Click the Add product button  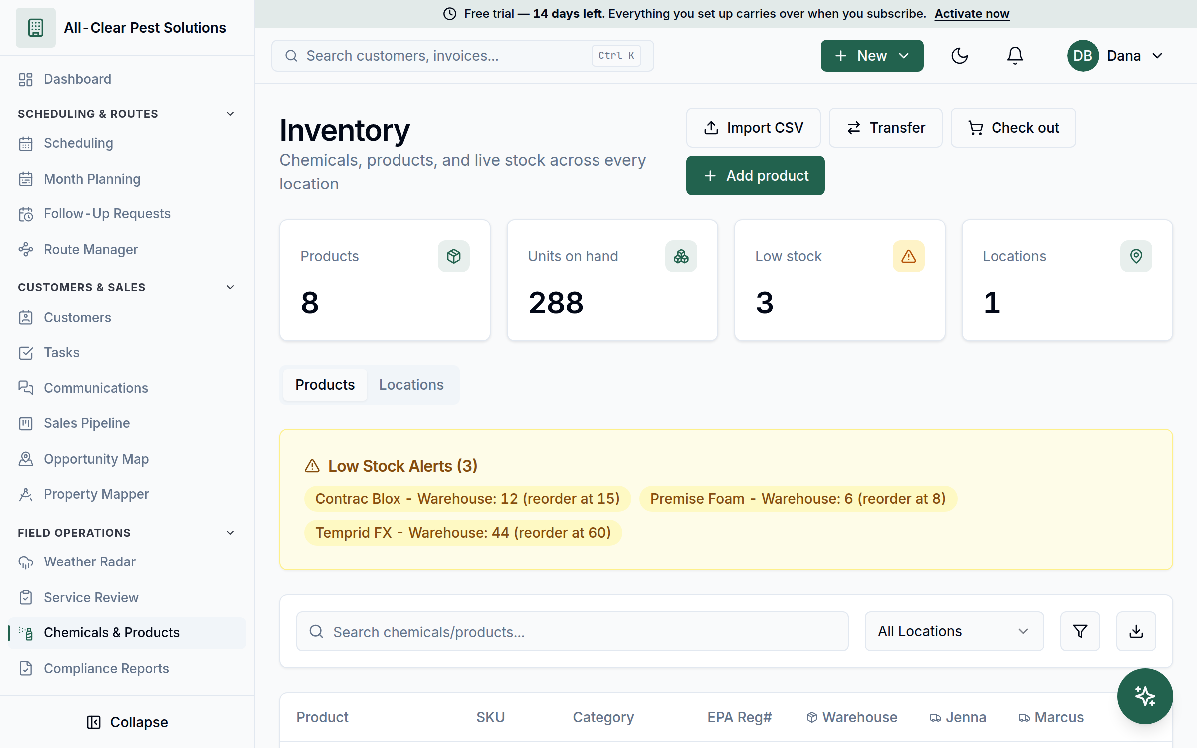(x=755, y=176)
